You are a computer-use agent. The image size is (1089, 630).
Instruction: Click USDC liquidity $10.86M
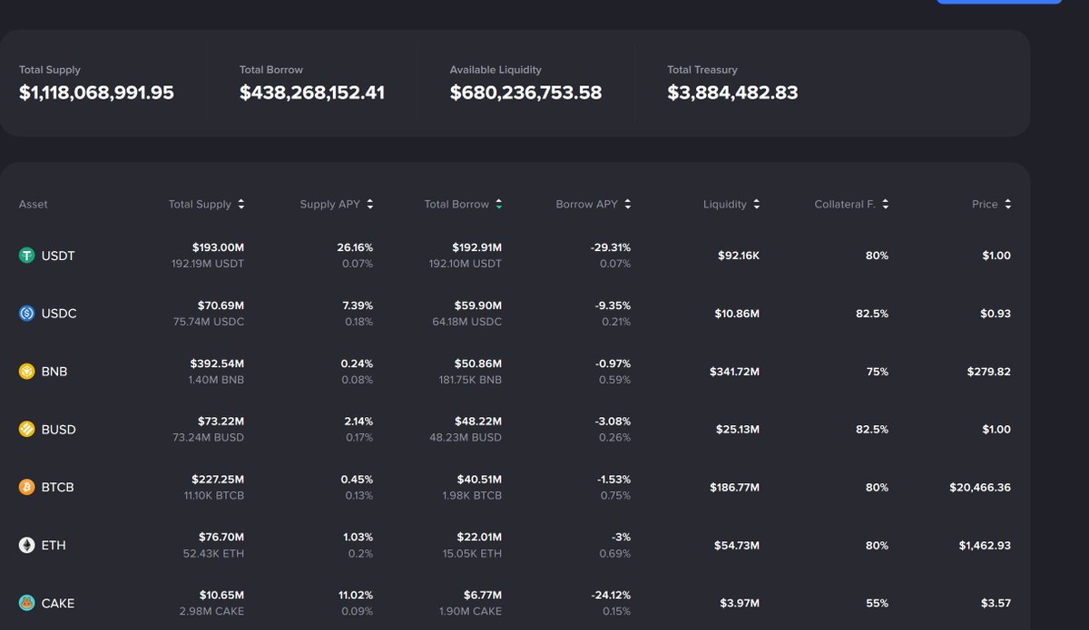(737, 314)
